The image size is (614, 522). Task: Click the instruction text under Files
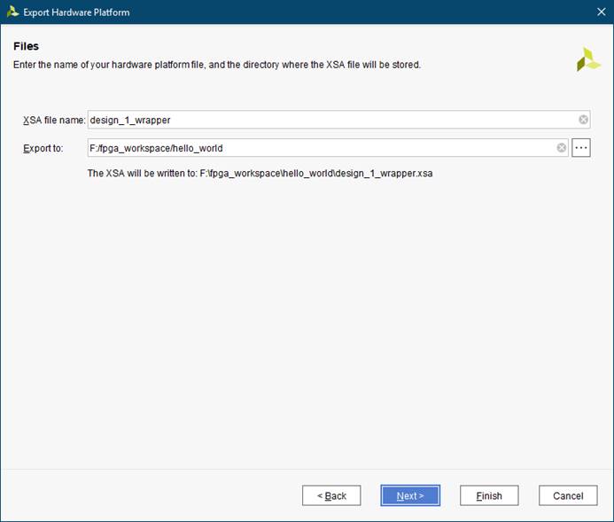[216, 66]
